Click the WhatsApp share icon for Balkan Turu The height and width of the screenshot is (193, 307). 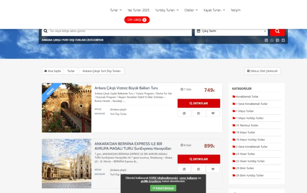point(184,113)
